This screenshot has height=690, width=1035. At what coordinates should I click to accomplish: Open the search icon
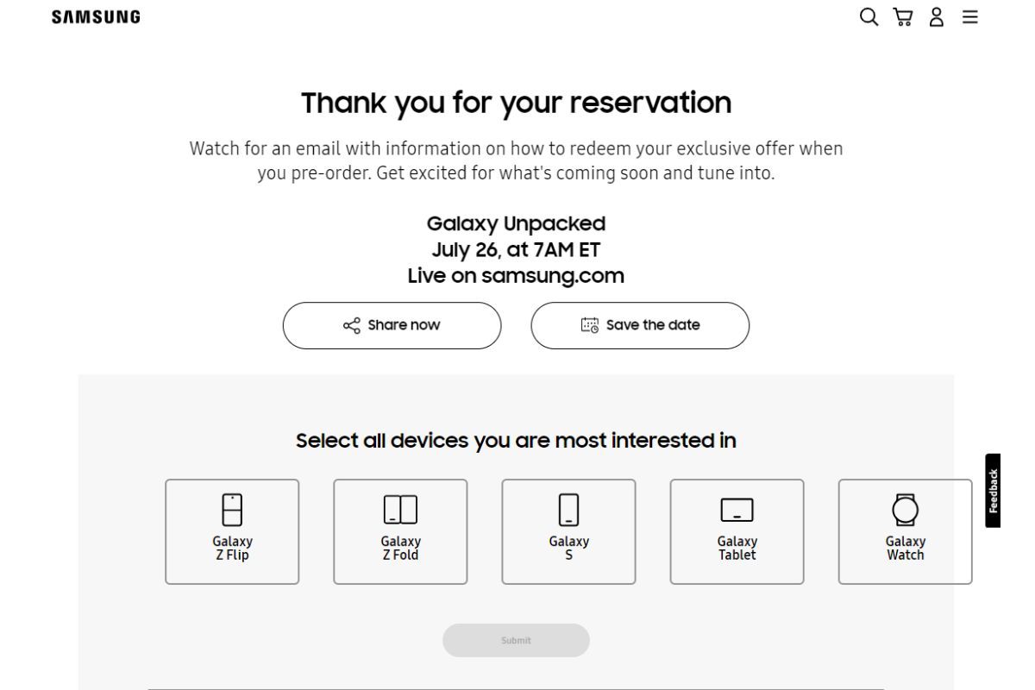click(x=867, y=16)
